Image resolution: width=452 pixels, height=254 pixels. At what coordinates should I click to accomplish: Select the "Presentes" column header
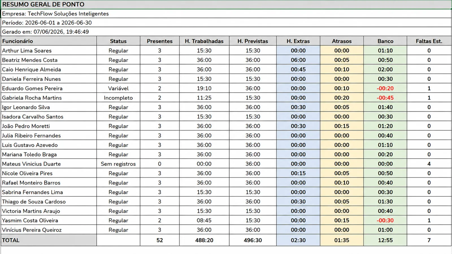click(160, 41)
